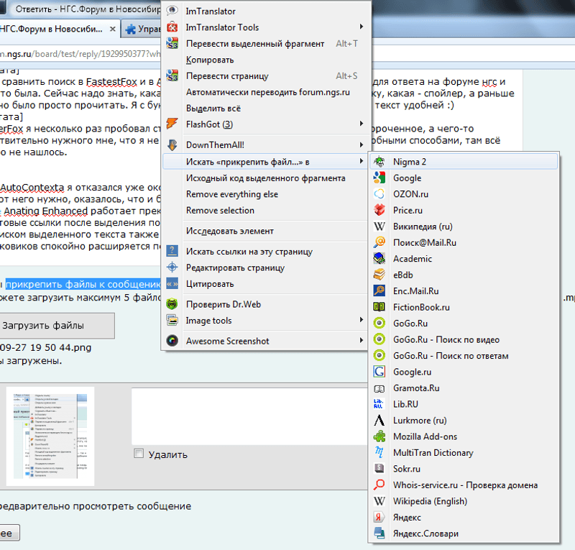Click the ImTranslator speech bubble icon
575x550 pixels.
coord(172,12)
